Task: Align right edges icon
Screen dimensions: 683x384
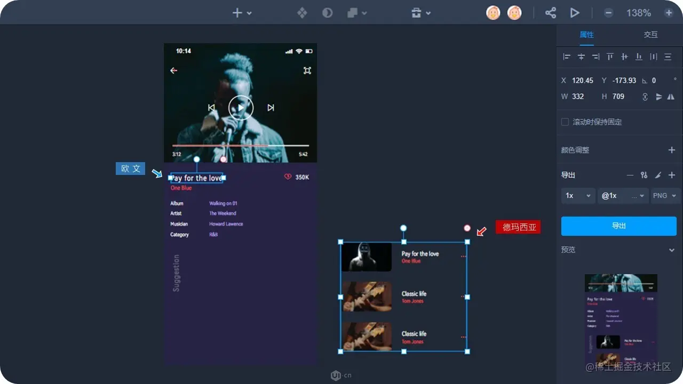Action: tap(595, 57)
